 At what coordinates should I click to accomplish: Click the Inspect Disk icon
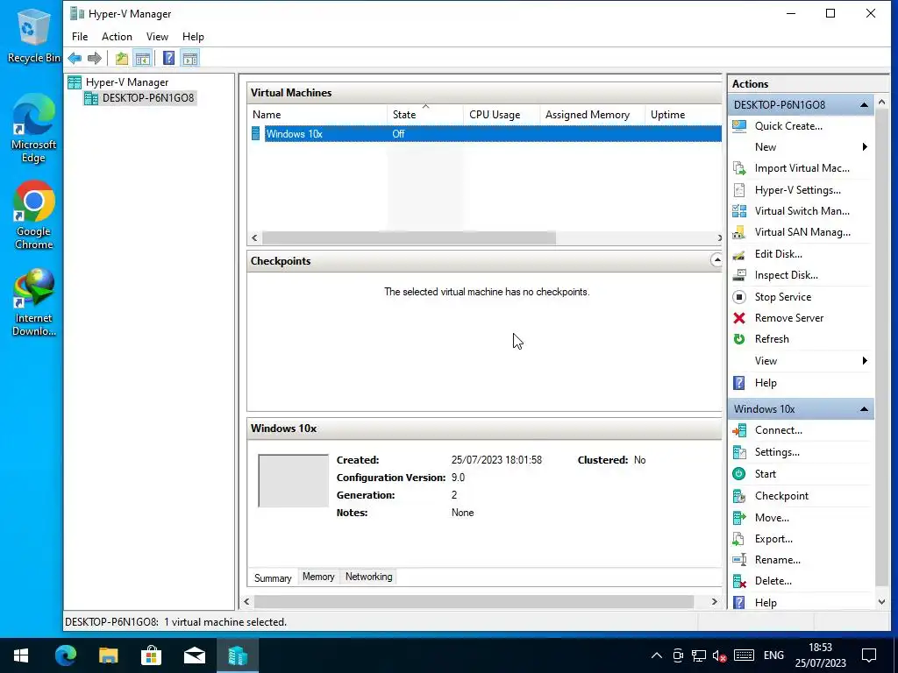(x=739, y=275)
